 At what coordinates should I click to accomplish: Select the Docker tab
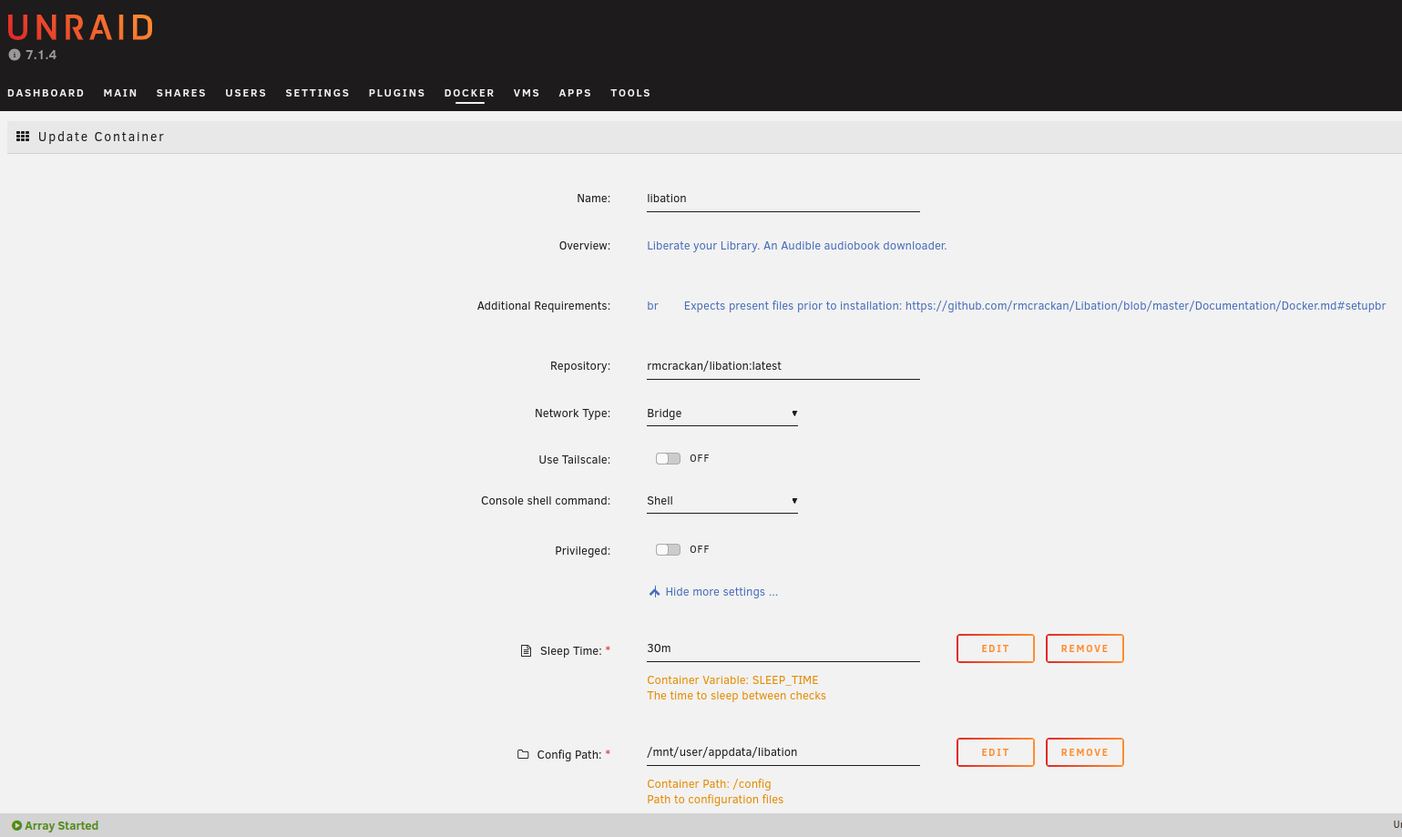pos(469,93)
